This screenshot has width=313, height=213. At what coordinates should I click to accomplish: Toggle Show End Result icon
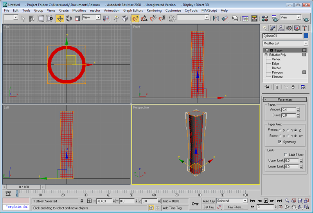click(277, 87)
